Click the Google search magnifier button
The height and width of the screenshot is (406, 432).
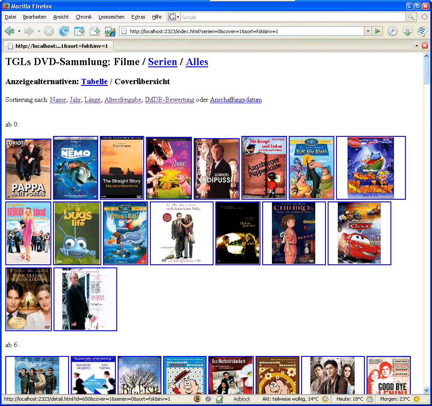[x=411, y=17]
